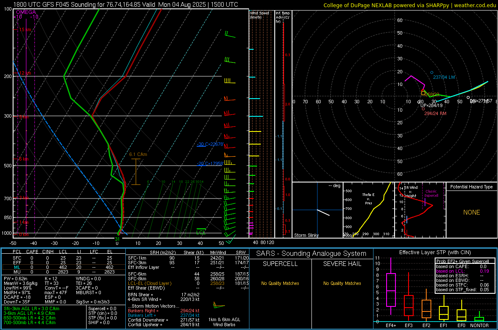
Task: Click the 850 pressure level label
Action: coord(8,217)
